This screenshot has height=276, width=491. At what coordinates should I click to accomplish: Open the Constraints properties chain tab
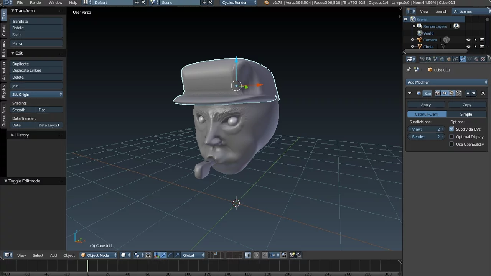tap(456, 59)
